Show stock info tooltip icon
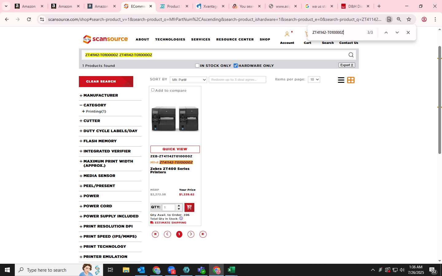The width and height of the screenshot is (442, 276). (x=181, y=219)
